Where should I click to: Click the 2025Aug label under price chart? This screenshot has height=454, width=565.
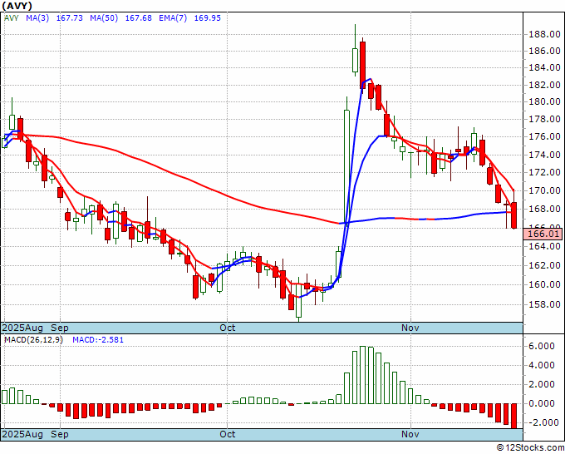point(23,328)
